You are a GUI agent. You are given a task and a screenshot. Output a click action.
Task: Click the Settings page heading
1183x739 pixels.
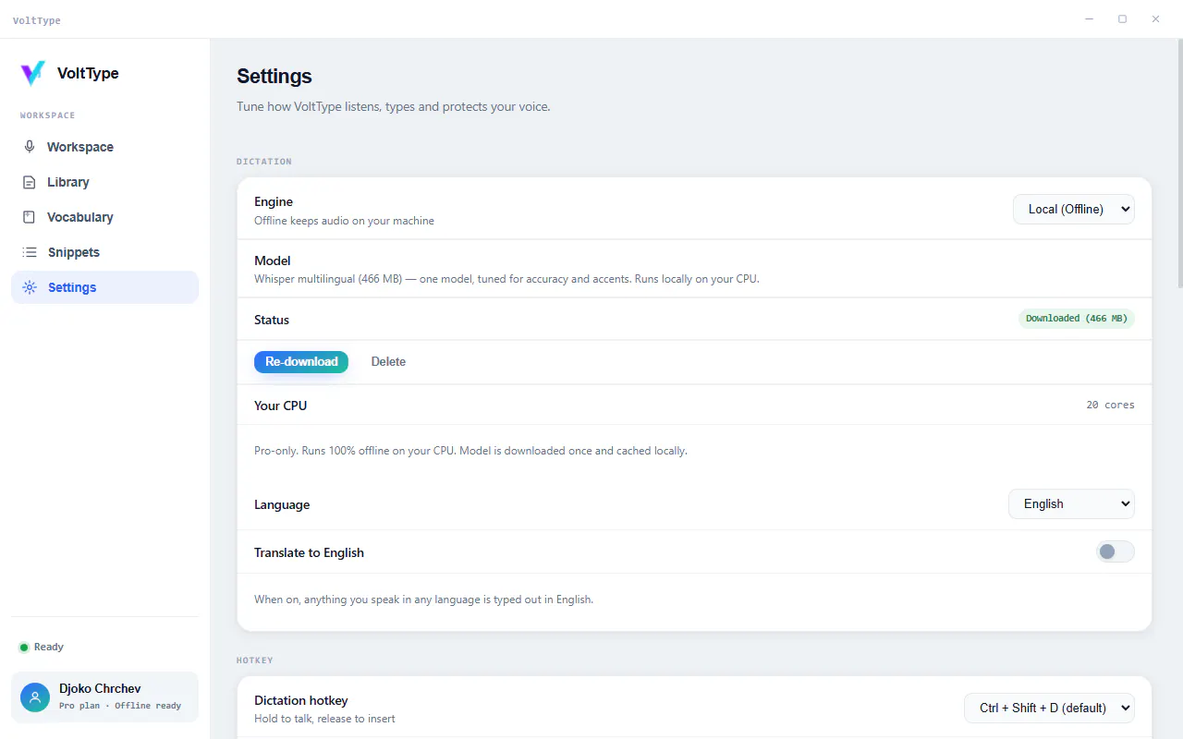(274, 76)
